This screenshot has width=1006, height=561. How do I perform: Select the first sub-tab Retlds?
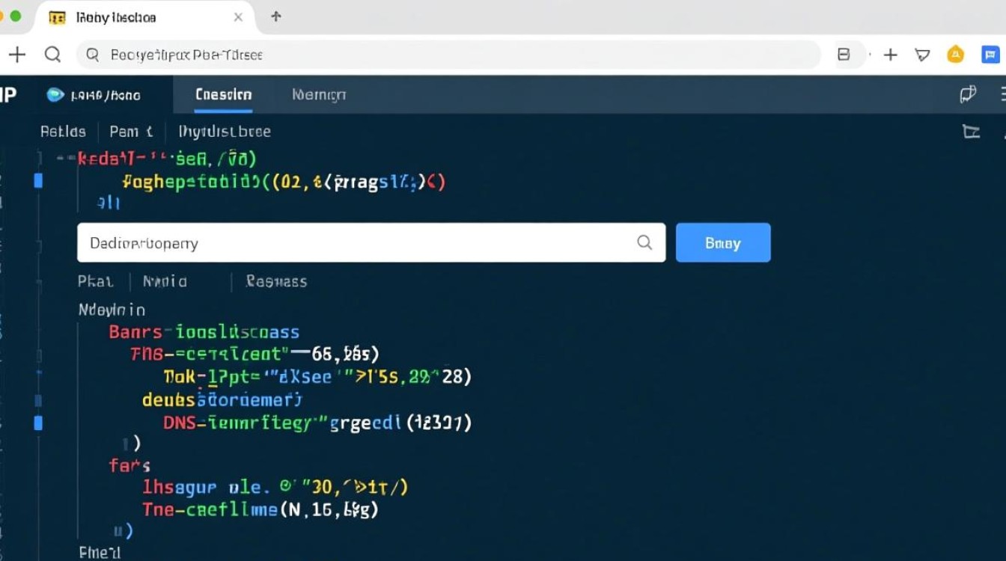tap(63, 132)
